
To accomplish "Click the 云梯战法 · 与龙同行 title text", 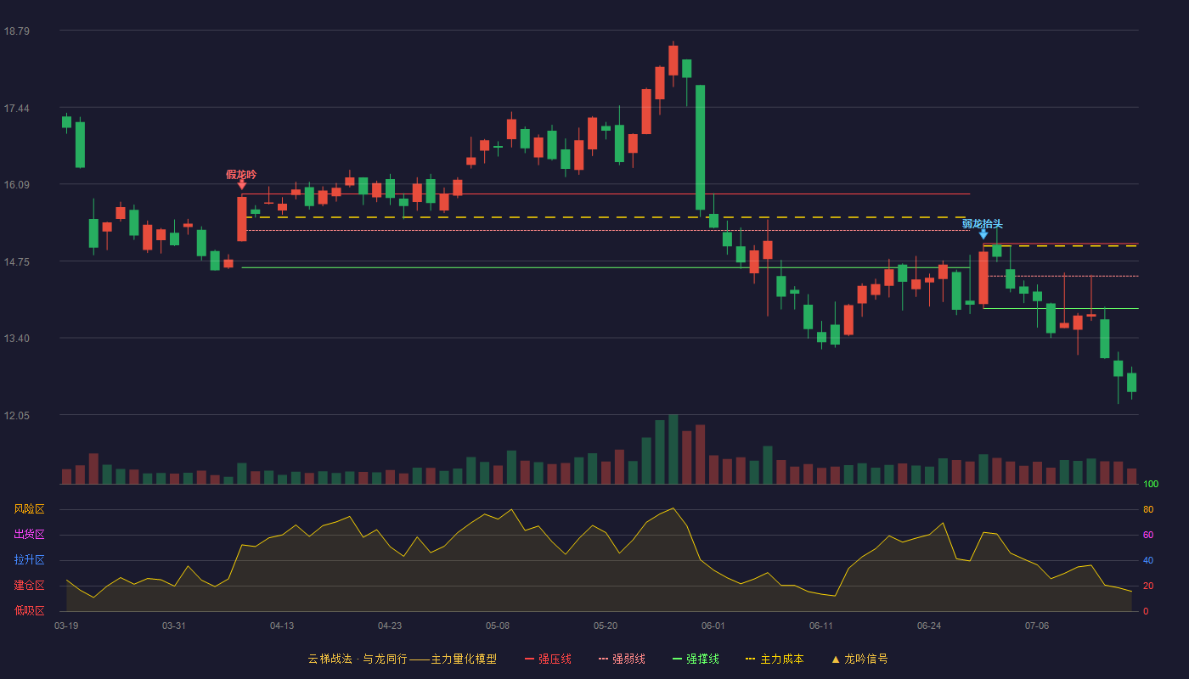I will (357, 659).
